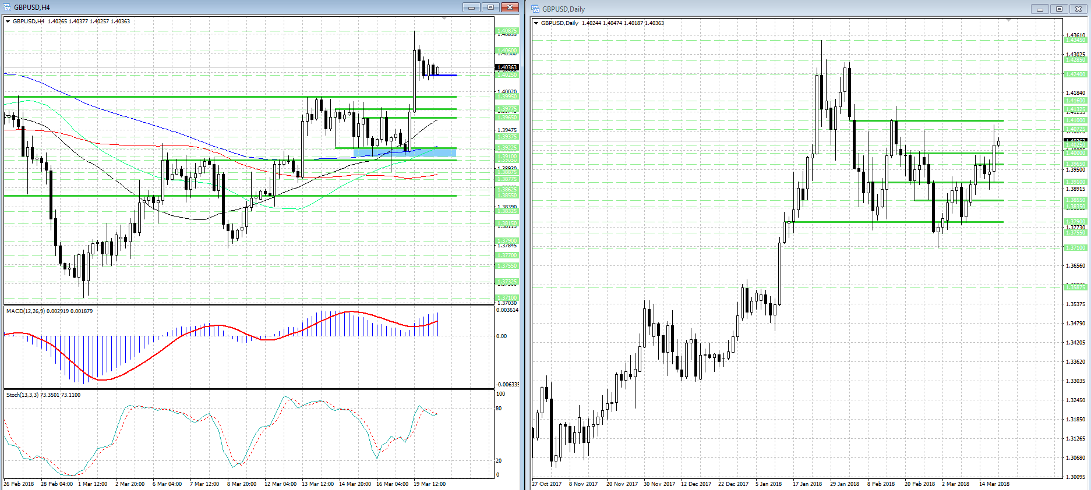Click the Stoch(13,3,3) indicator label
Screen dimensions: 1091x490
click(44, 395)
